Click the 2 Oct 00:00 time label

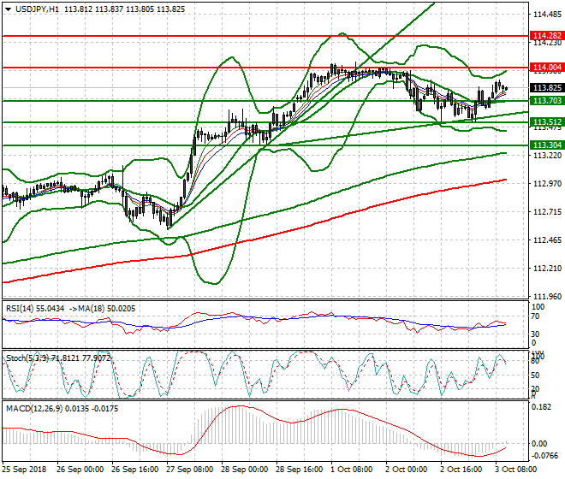pos(407,470)
